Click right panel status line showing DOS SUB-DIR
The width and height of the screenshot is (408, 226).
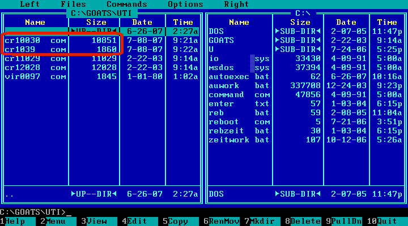tap(305, 194)
